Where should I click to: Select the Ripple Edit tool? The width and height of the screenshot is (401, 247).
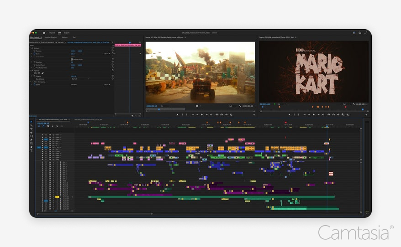[32, 129]
